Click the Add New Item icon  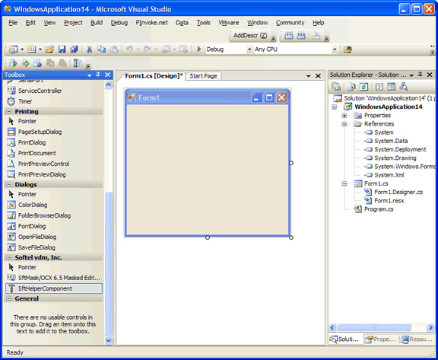tap(32, 49)
